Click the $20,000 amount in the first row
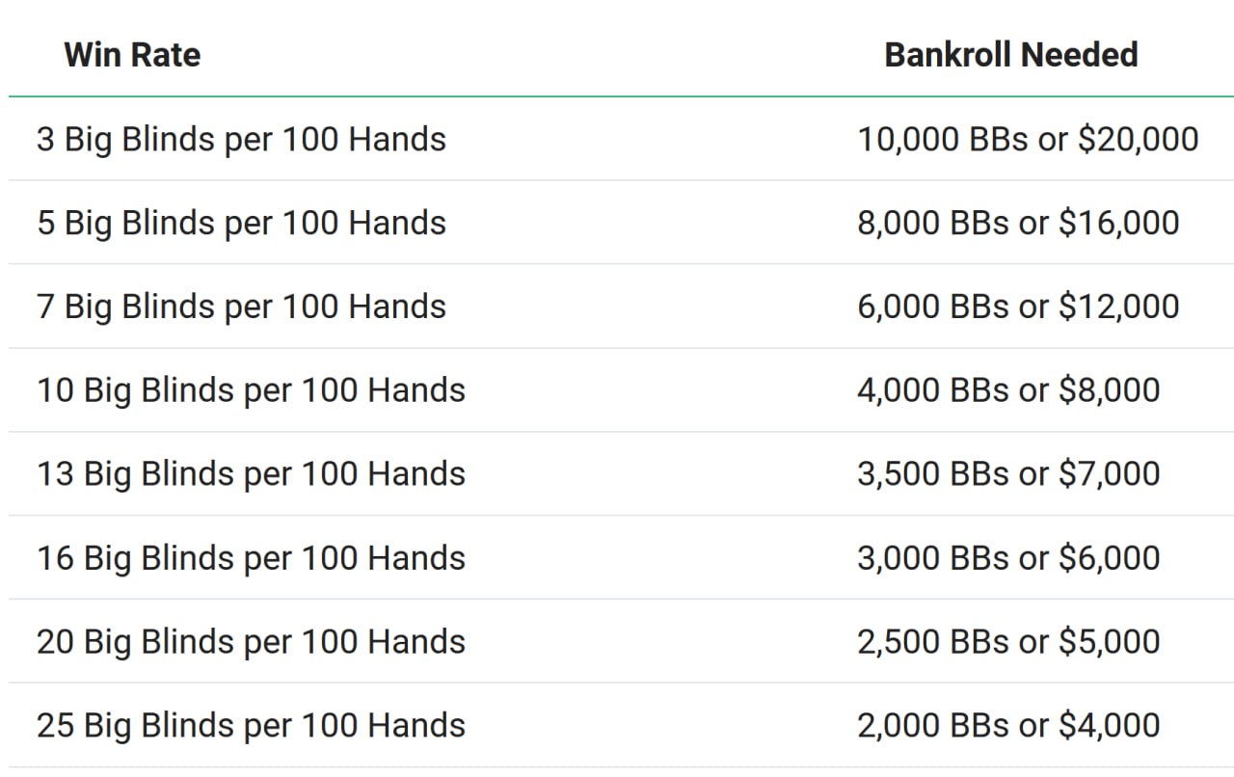Screen dimensions: 1234x777 (1139, 139)
